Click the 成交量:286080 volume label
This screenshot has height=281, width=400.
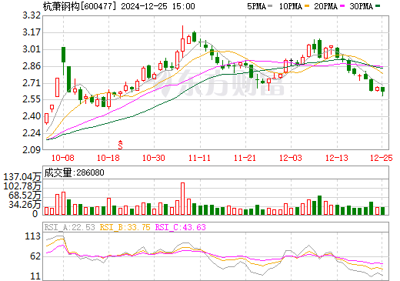pyautogui.click(x=74, y=172)
